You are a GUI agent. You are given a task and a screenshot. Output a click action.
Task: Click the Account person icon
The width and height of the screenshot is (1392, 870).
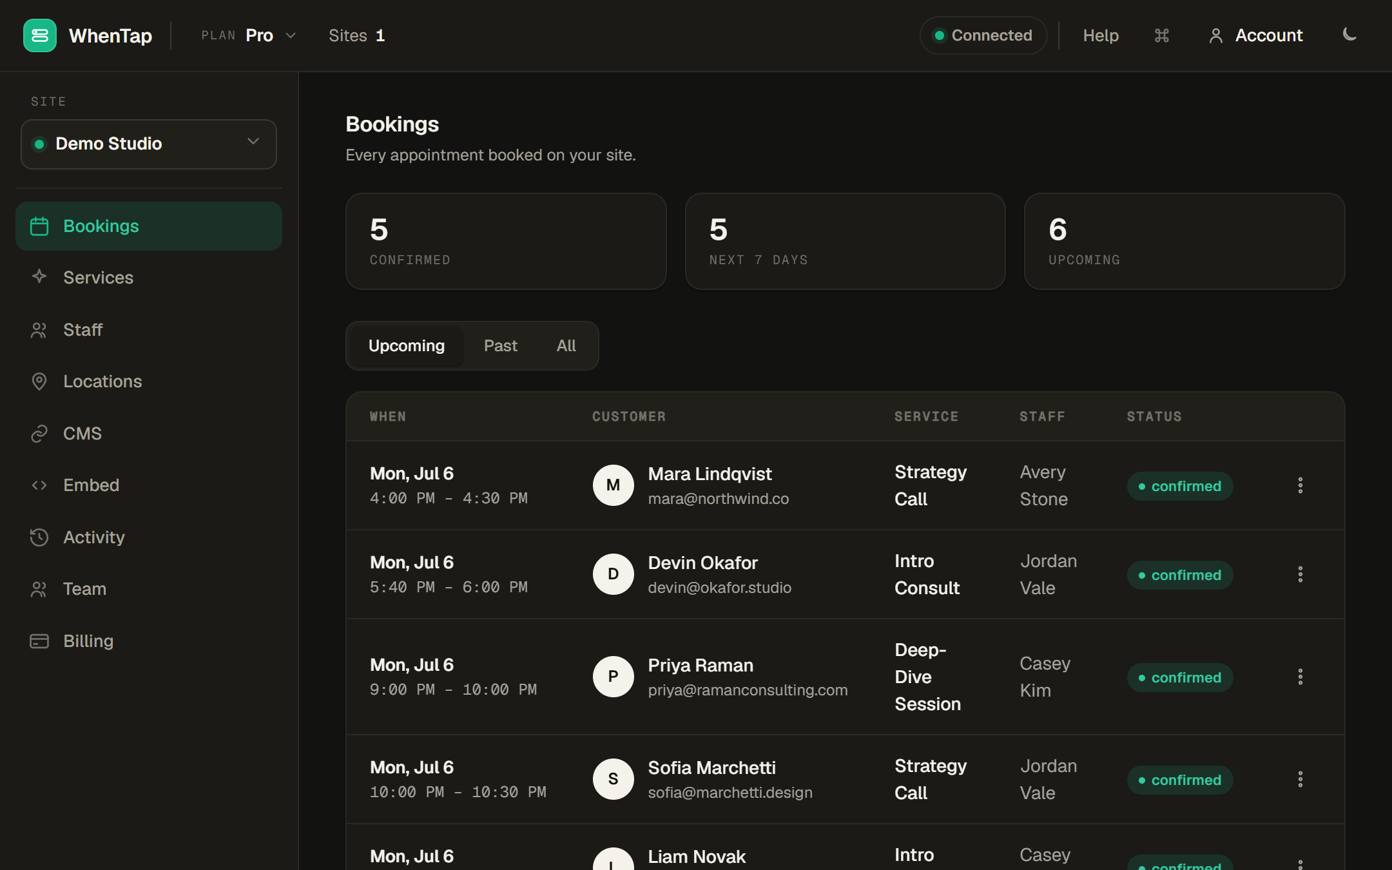pyautogui.click(x=1215, y=35)
